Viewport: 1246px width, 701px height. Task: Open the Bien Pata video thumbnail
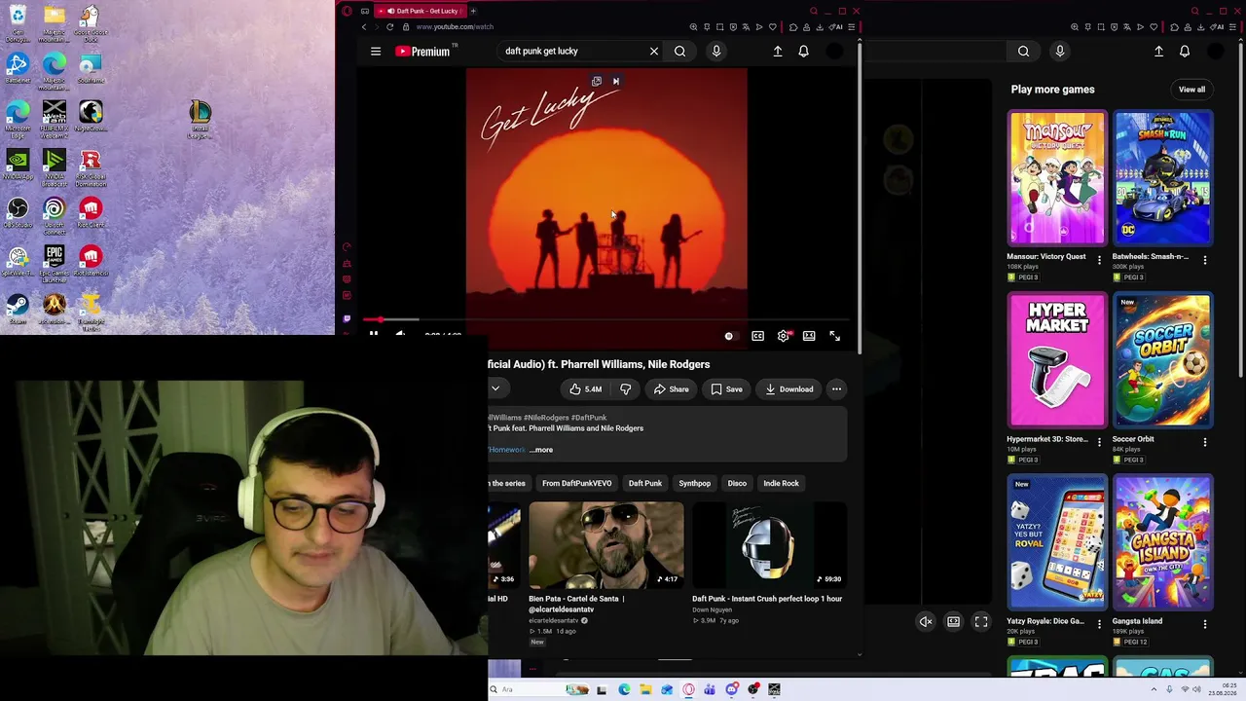[606, 545]
